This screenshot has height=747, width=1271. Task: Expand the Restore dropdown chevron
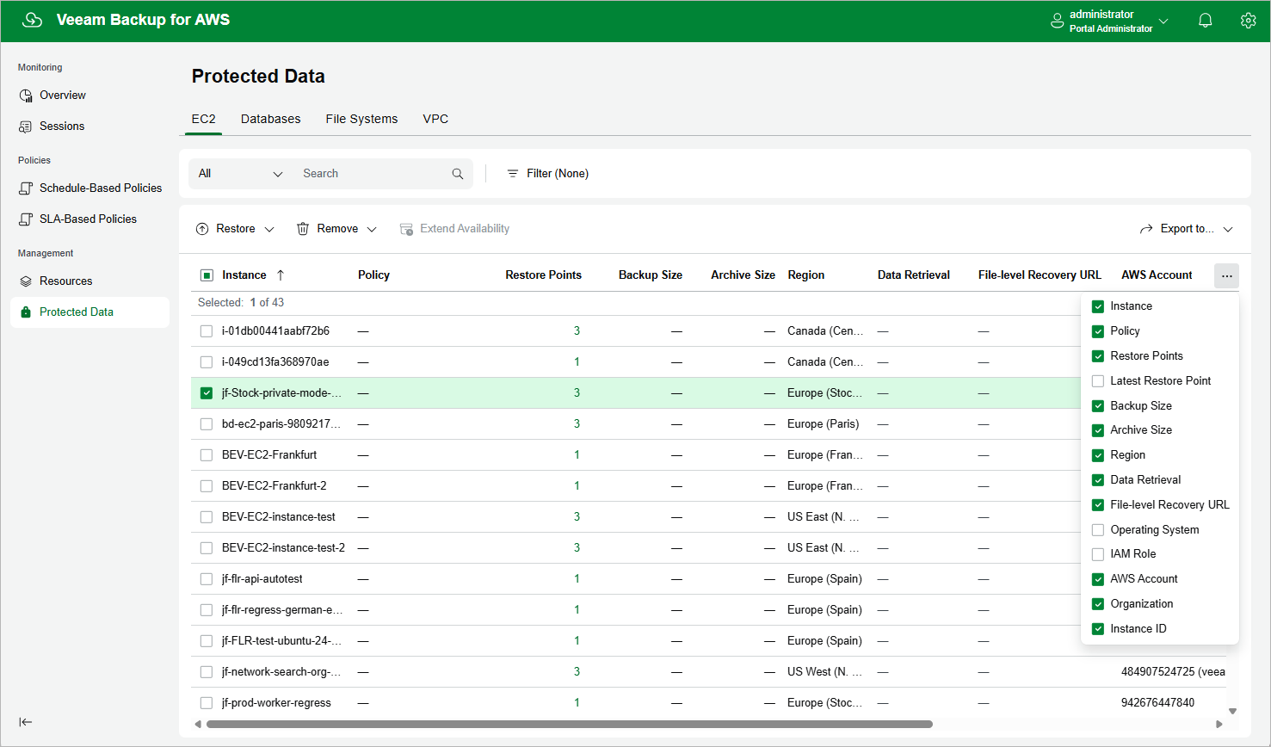[x=269, y=230]
